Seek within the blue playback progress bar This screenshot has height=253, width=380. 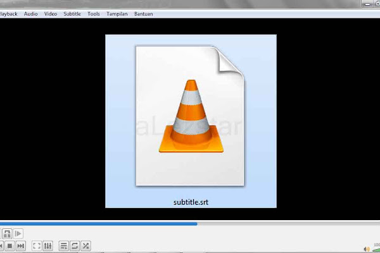(x=190, y=224)
